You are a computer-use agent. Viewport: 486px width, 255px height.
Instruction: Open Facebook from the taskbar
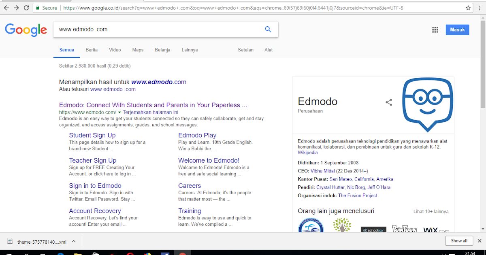(x=164, y=253)
